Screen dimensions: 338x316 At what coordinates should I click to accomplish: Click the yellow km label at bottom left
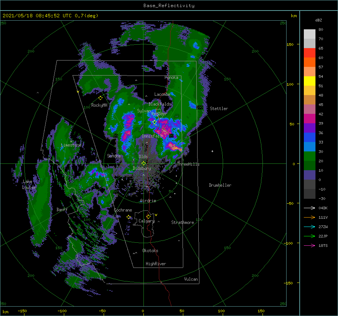(6, 312)
